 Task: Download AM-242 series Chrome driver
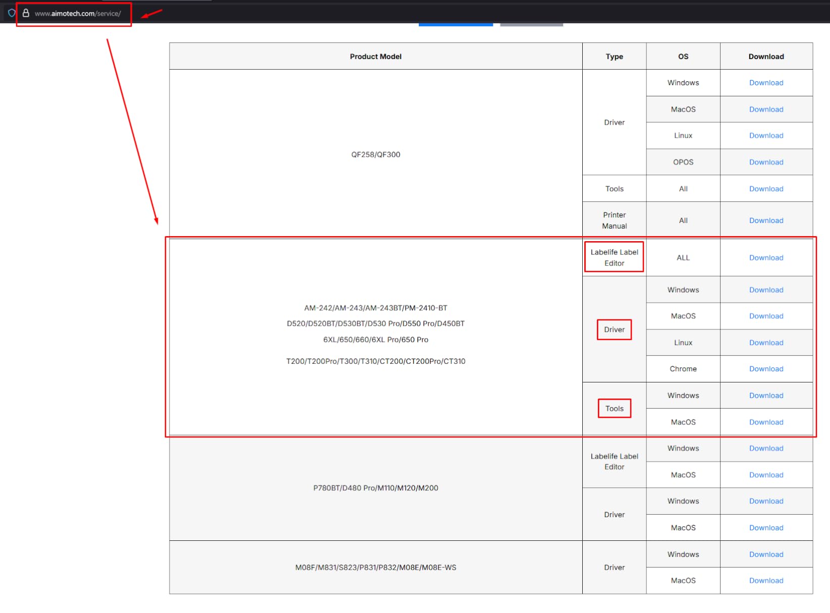tap(765, 369)
